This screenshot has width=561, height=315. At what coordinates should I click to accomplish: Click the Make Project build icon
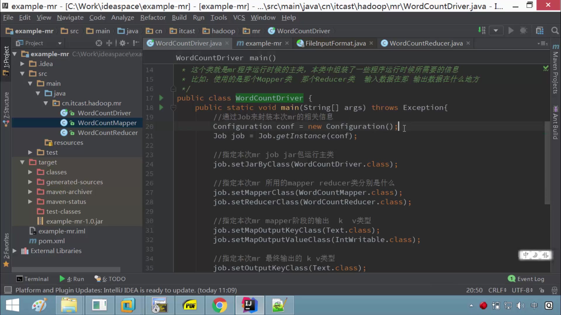482,30
